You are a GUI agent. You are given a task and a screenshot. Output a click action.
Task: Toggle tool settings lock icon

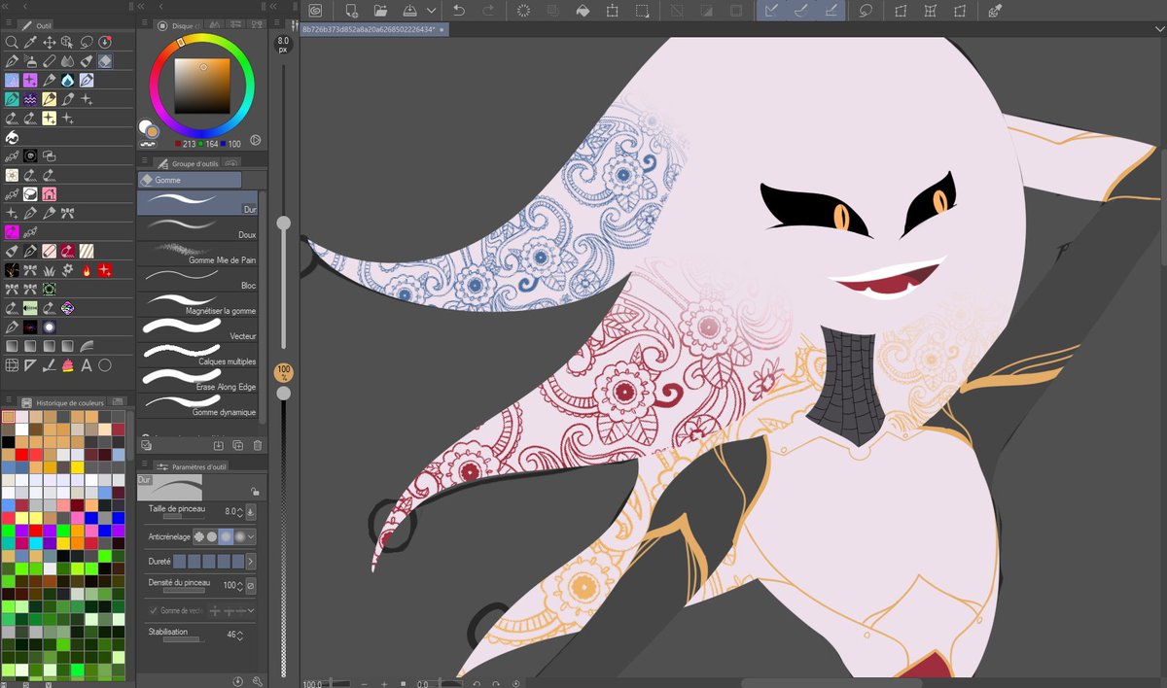click(x=254, y=492)
